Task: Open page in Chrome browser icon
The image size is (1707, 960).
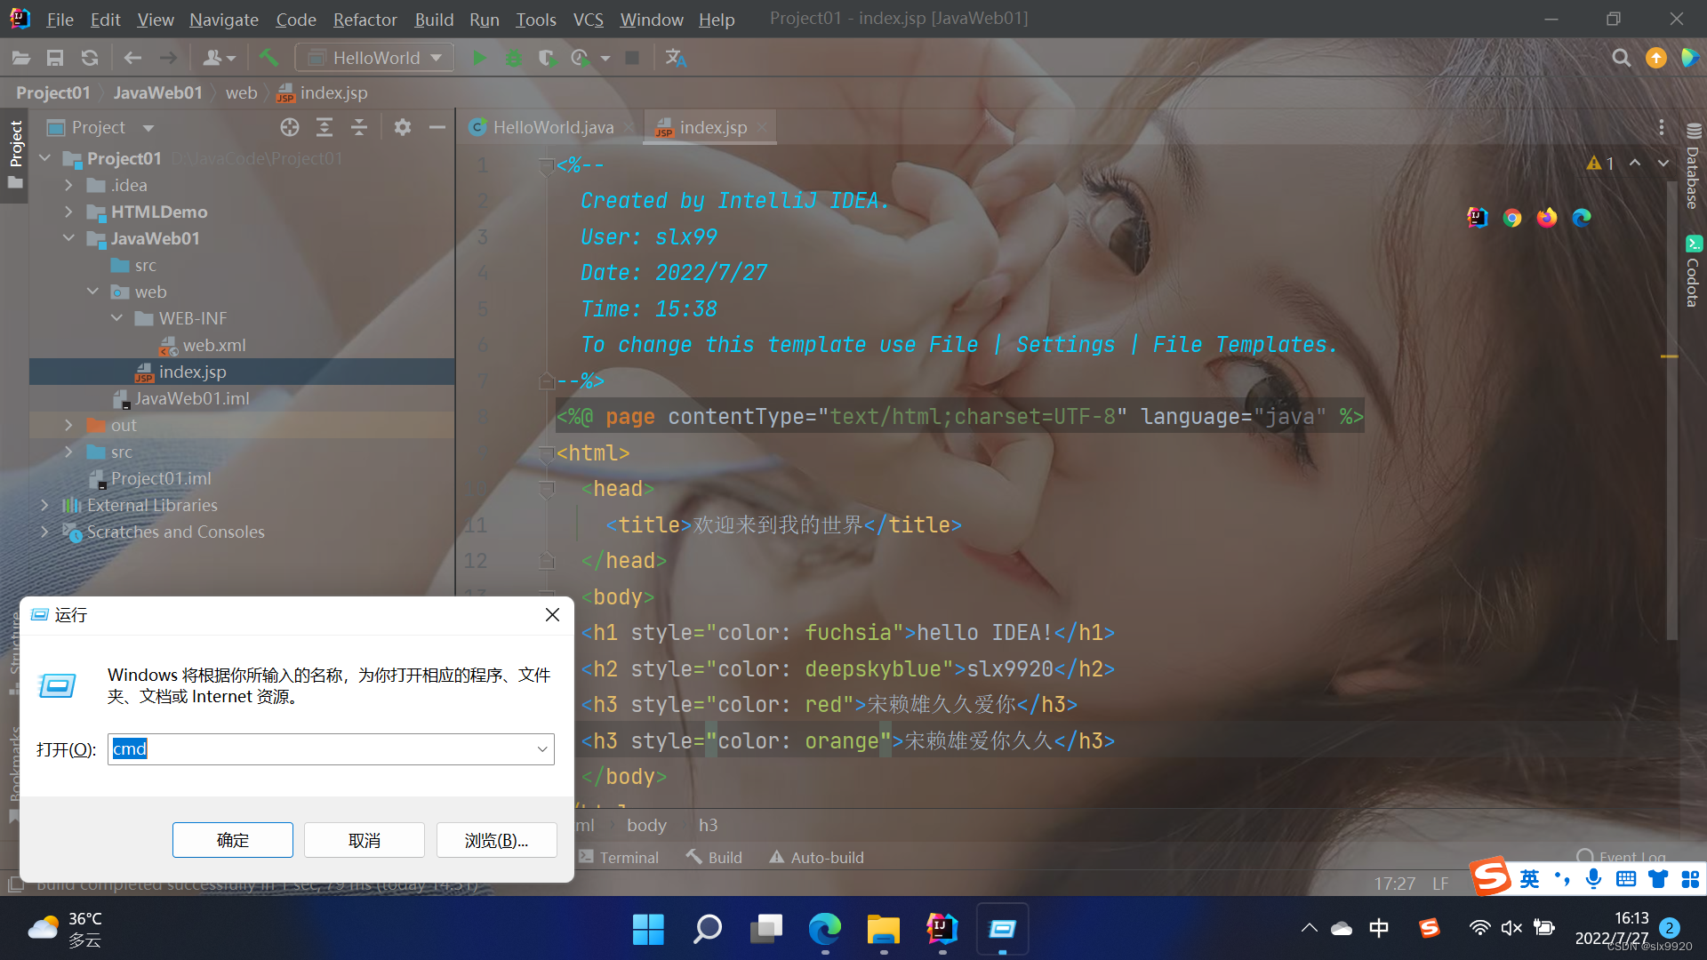Action: (x=1512, y=218)
